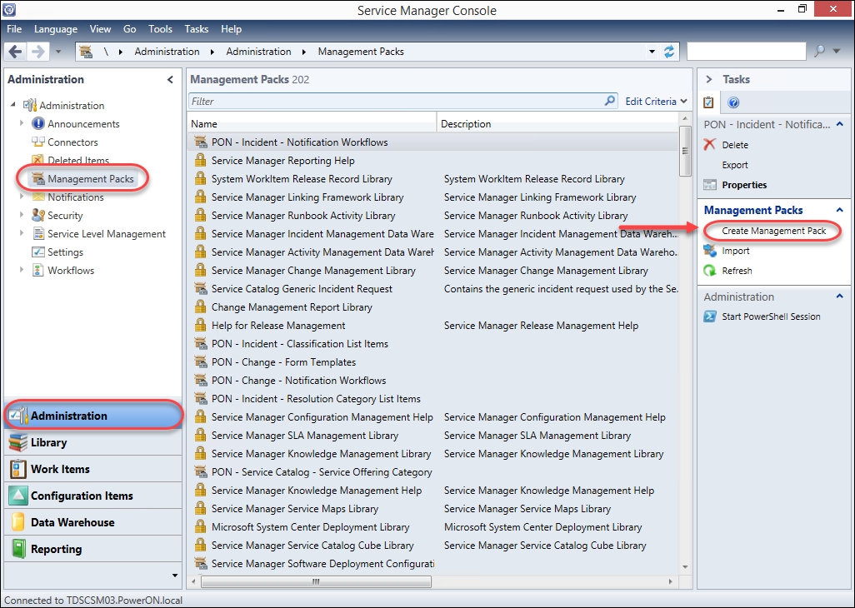Expand the Workflows tree node

point(22,270)
